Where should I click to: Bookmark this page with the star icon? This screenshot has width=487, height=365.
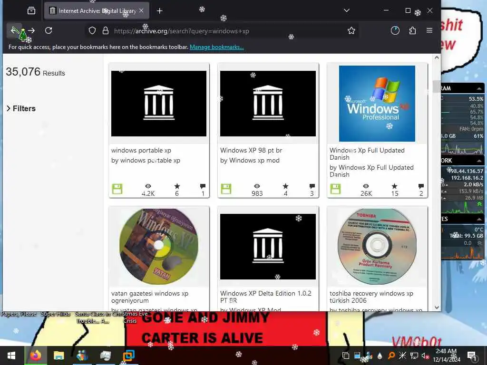tap(351, 30)
